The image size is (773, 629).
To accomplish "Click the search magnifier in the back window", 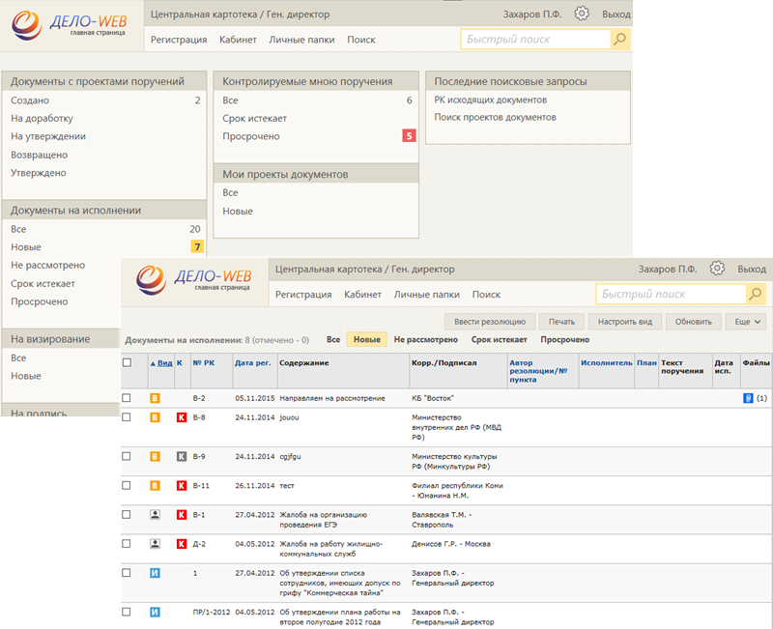I will click(620, 40).
